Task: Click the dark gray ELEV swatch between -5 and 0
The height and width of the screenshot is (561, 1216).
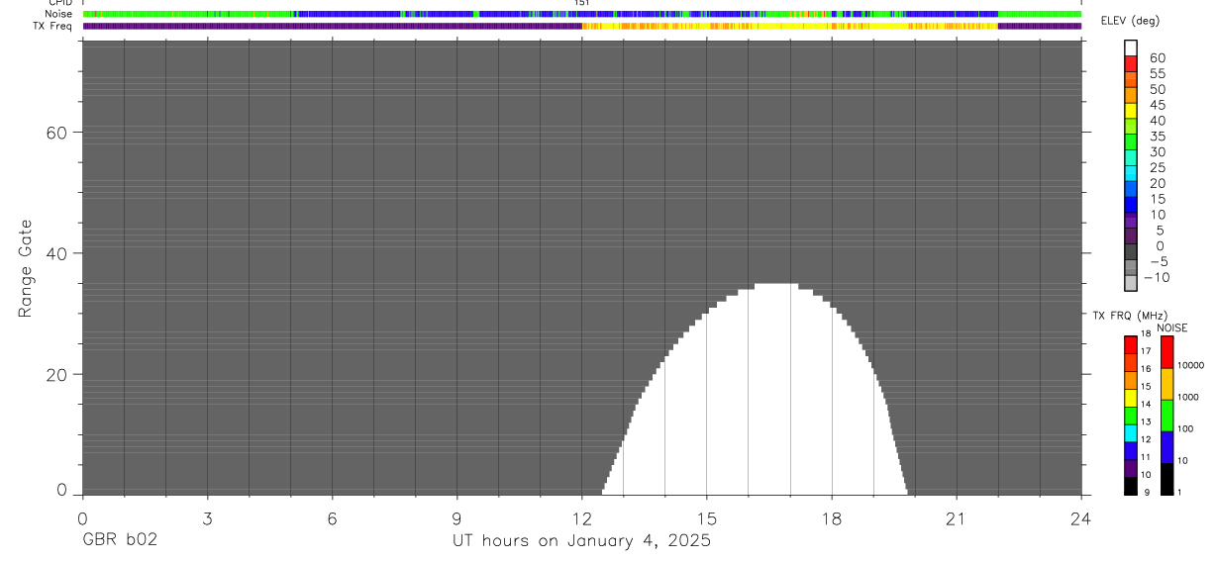Action: coord(1131,252)
